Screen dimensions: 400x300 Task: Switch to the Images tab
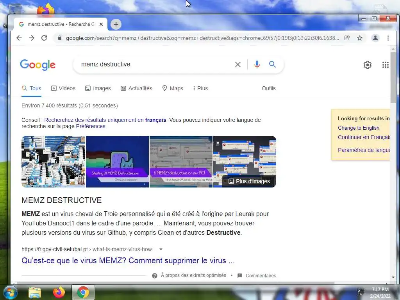[98, 88]
